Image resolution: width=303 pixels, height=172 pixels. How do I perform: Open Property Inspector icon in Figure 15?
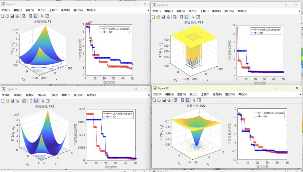(48, 101)
